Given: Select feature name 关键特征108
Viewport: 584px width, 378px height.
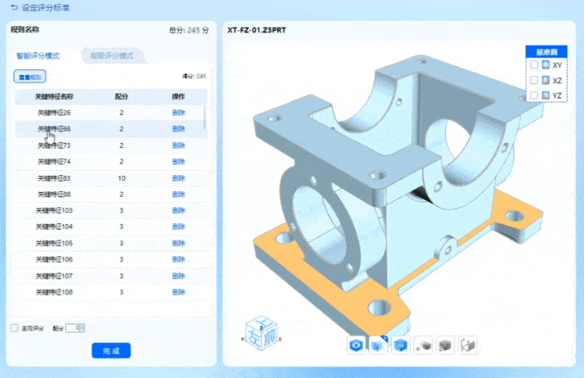Looking at the screenshot, I should (x=53, y=292).
